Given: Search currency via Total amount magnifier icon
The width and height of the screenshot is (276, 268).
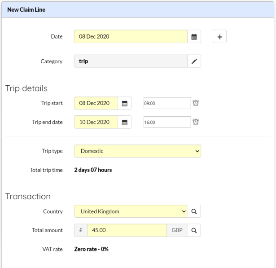Looking at the screenshot, I should pos(194,230).
